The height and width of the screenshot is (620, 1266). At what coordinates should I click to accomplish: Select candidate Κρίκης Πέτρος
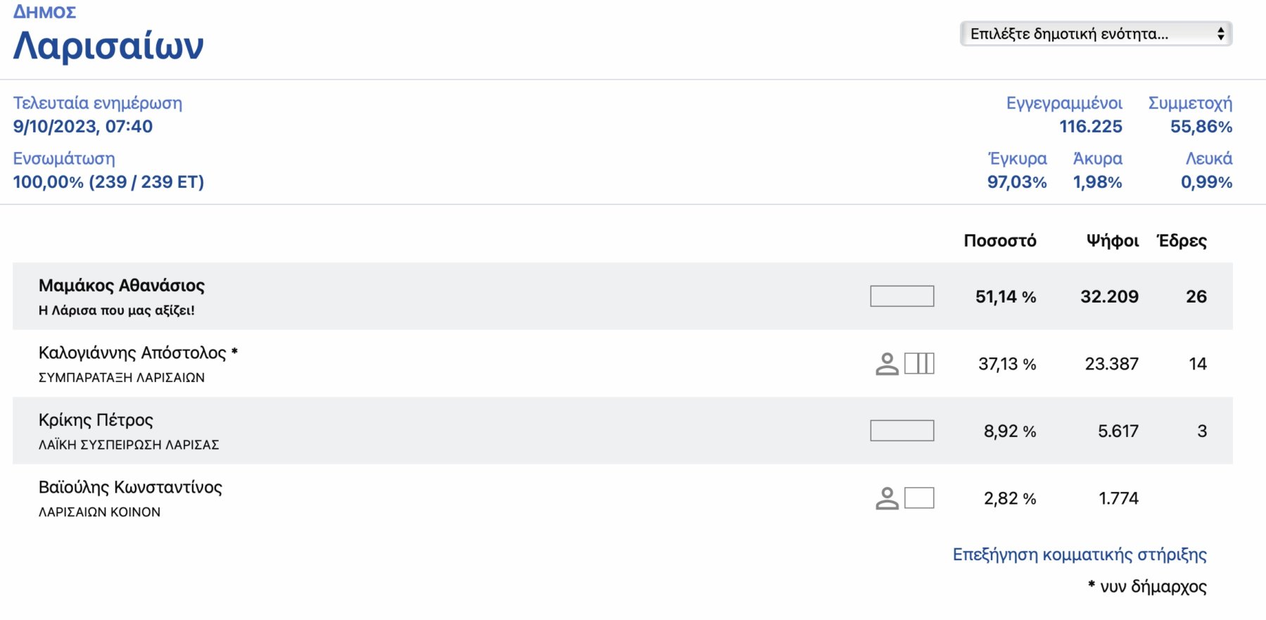tap(96, 420)
